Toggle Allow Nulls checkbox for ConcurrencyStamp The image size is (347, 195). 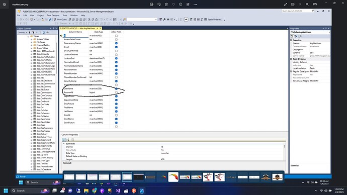[116, 43]
